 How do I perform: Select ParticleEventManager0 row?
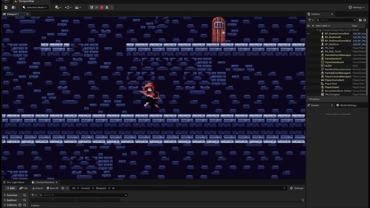click(338, 73)
